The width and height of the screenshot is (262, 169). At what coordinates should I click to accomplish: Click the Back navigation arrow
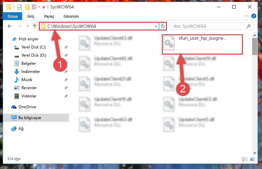(10, 26)
